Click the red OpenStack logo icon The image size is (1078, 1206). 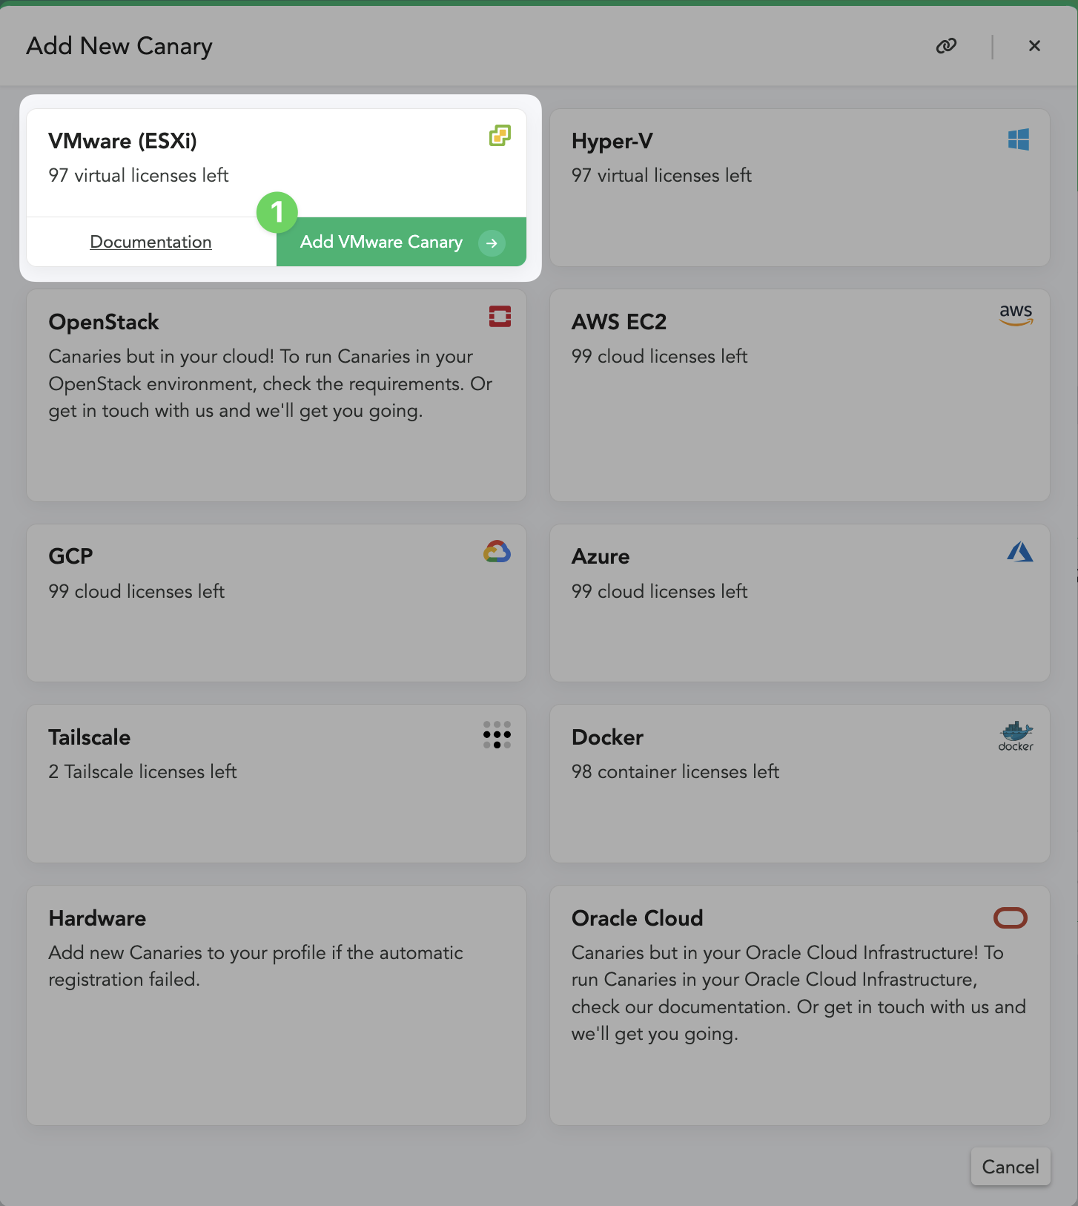[x=500, y=317]
